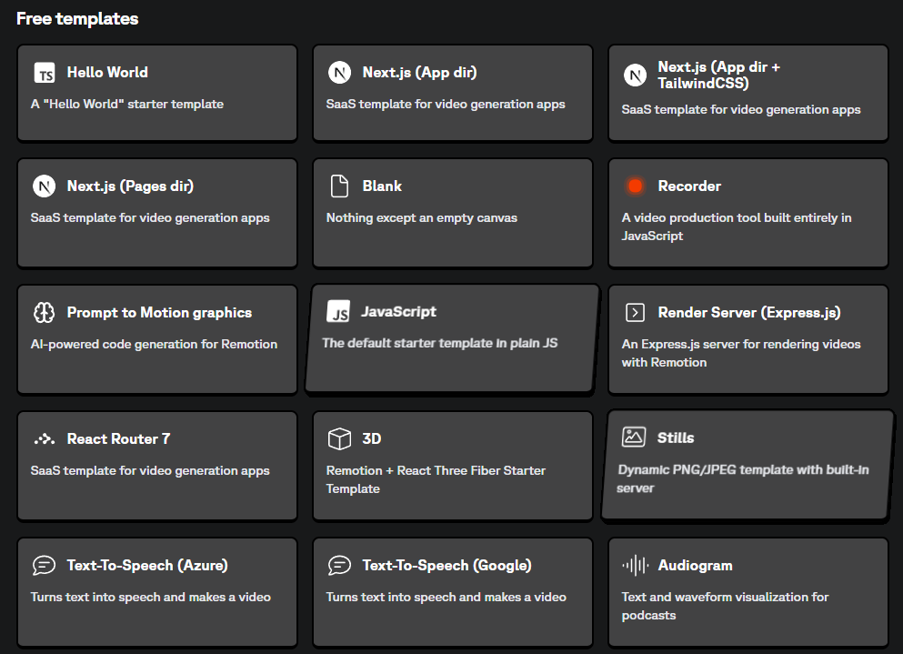Click 'Text and waveform visualization for podcasts'

[x=725, y=606]
